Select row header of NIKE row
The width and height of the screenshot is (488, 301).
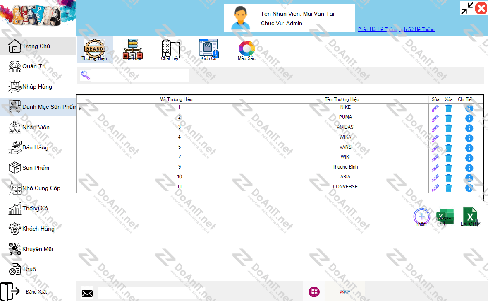[86, 108]
